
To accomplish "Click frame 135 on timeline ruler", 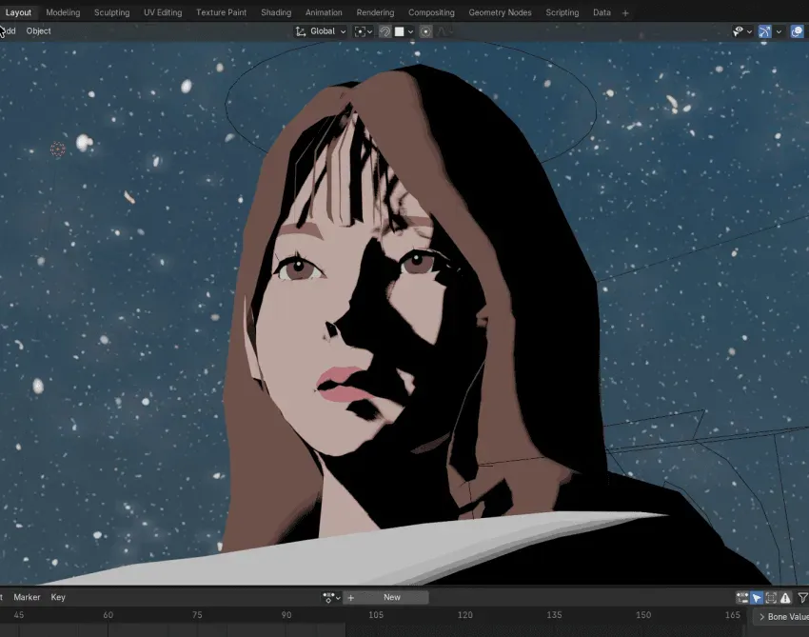I will [x=554, y=615].
